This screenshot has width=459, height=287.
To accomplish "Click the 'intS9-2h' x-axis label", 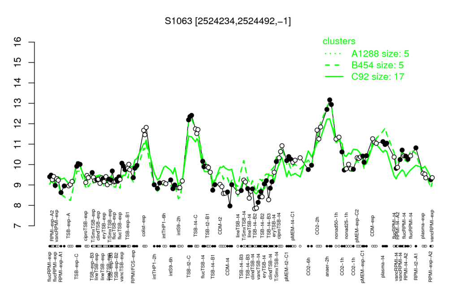I will (179, 226).
